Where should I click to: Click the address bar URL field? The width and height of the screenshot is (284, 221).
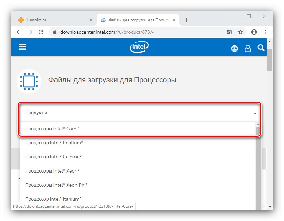pyautogui.click(x=138, y=32)
